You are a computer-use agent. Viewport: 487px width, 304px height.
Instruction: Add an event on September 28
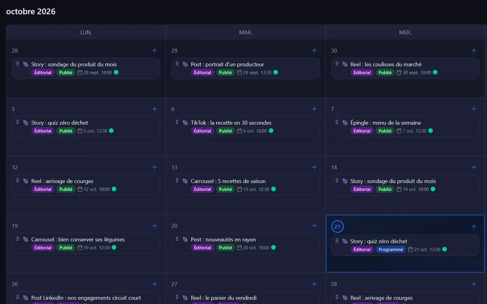(x=155, y=50)
